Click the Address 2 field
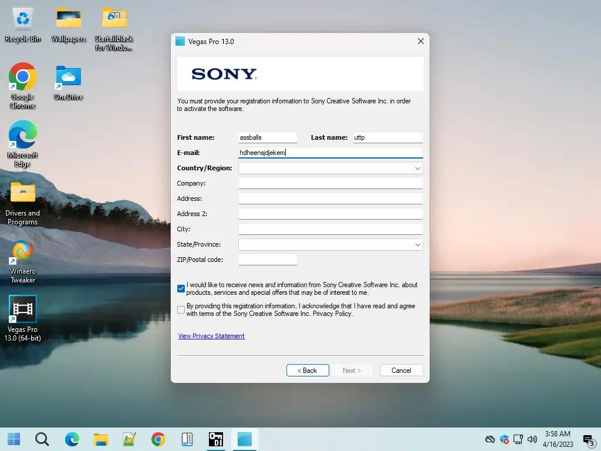The image size is (601, 451). [330, 214]
